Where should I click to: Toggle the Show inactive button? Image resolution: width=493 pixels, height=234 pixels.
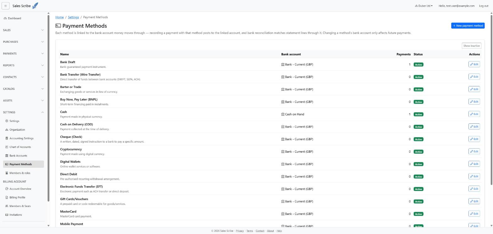(x=471, y=46)
